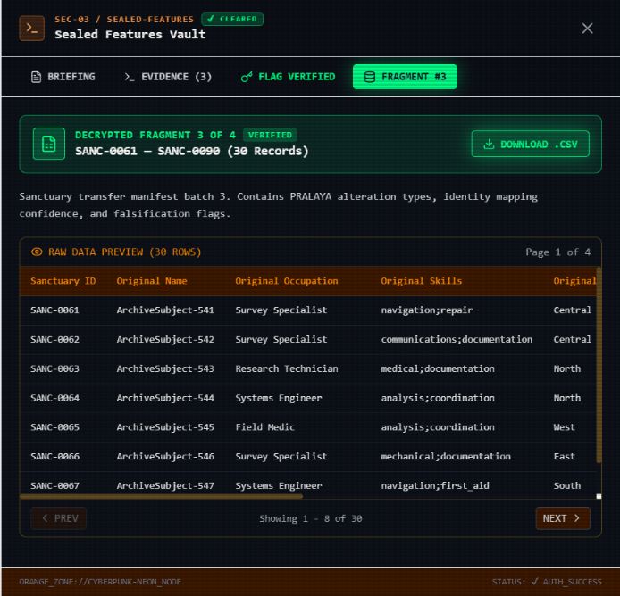Image resolution: width=620 pixels, height=596 pixels.
Task: Open the Briefing tab
Action: click(63, 77)
